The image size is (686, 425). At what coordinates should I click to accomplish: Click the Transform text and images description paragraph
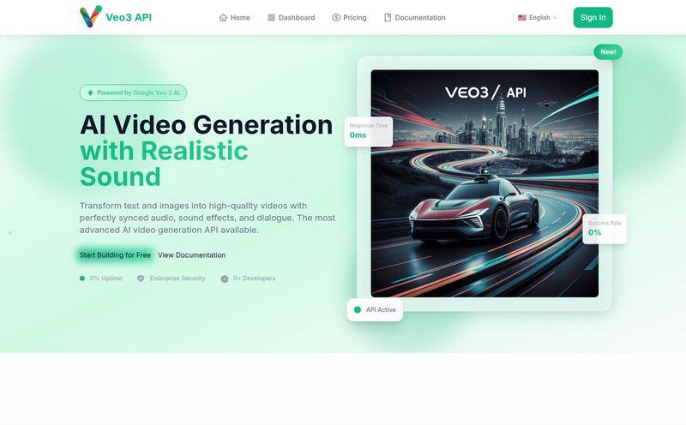coord(208,218)
